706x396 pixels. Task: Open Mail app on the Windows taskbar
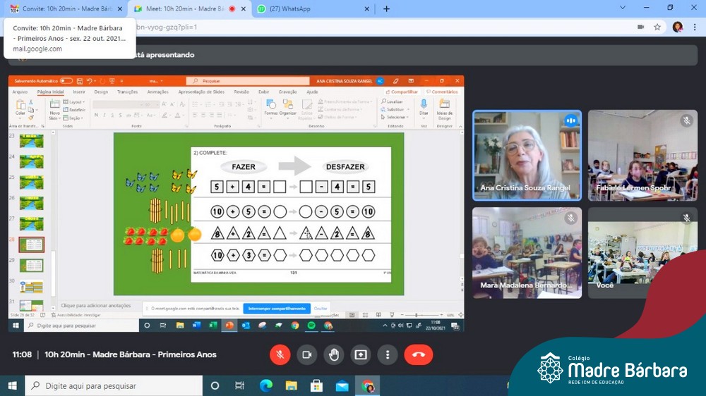tap(342, 385)
